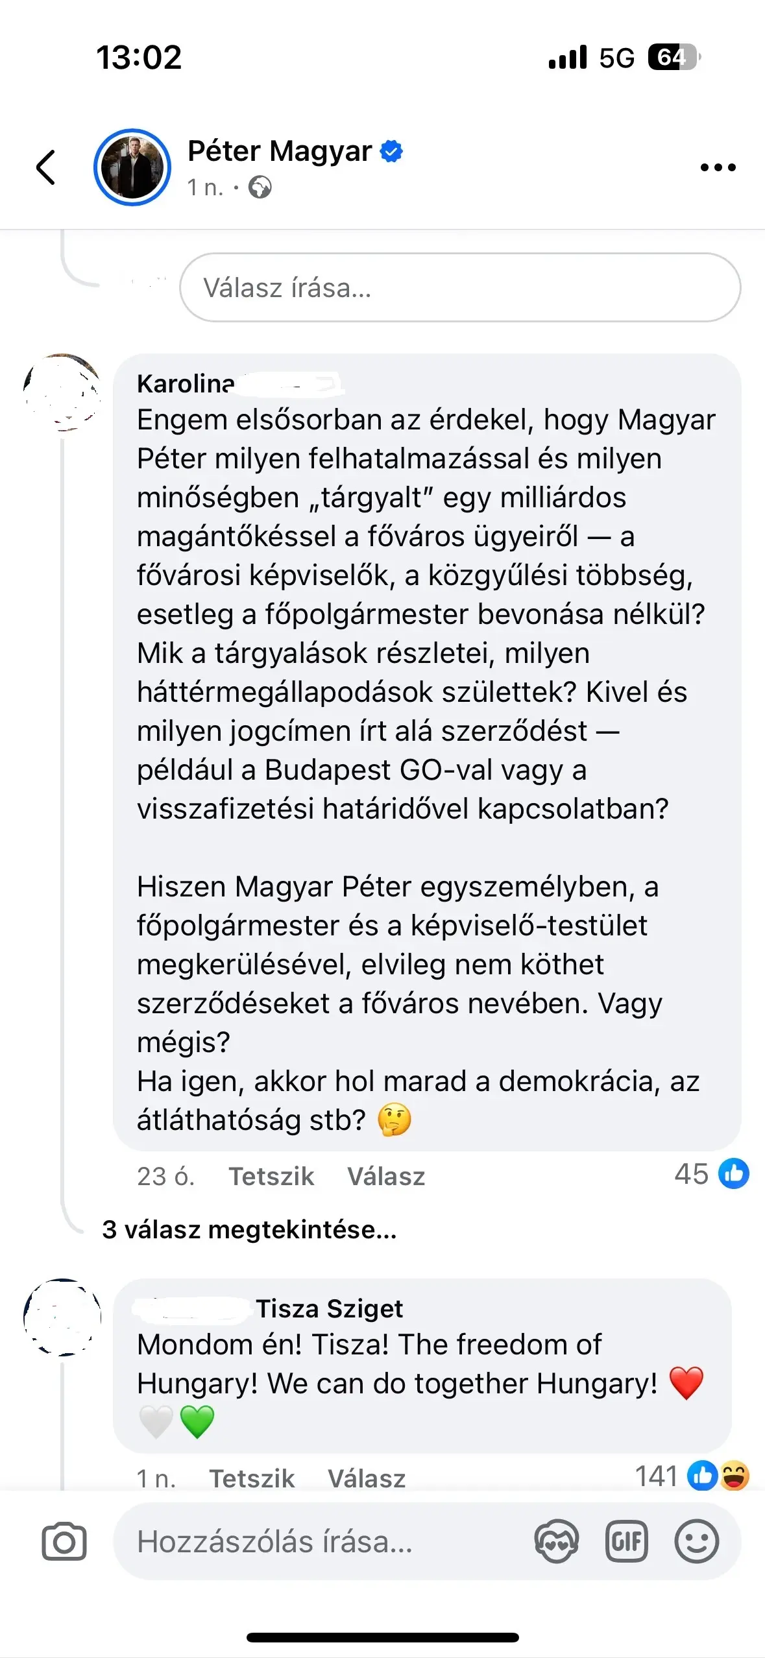Focus the "Válasz írása..." reply field
Screen dimensions: 765x1658
459,287
